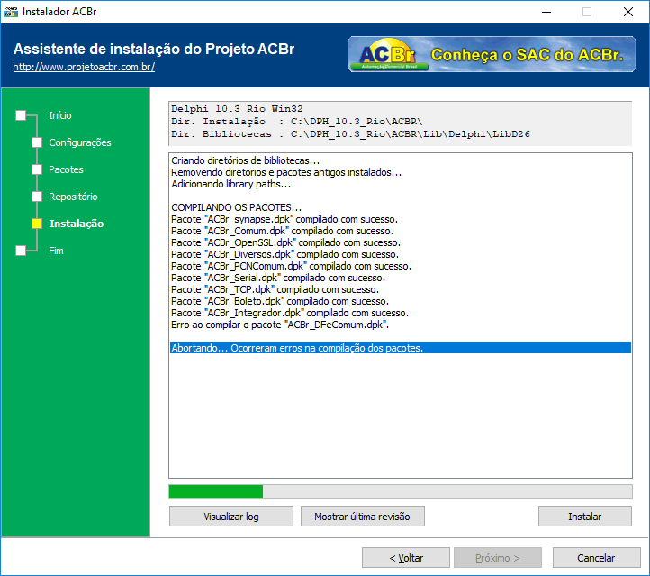This screenshot has height=576, width=650.
Task: Select the Início step in the wizard sidebar
Action: (60, 115)
